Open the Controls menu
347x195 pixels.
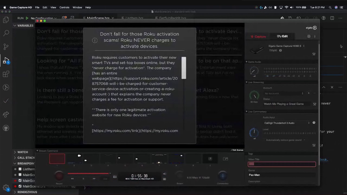click(64, 7)
